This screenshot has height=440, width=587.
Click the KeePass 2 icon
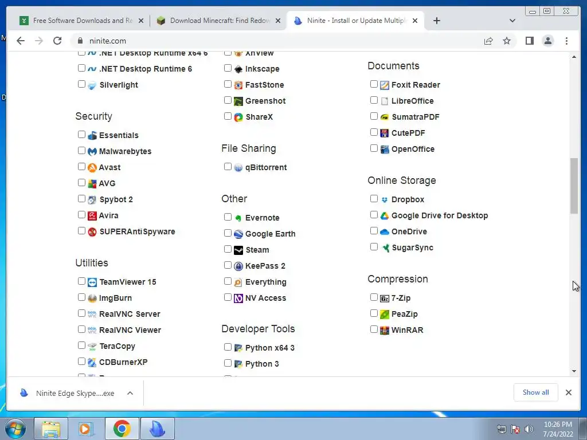click(238, 266)
